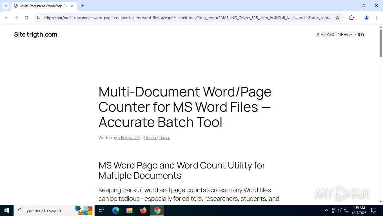Click the Site trigth.com title link
The height and width of the screenshot is (216, 383).
tap(36, 35)
